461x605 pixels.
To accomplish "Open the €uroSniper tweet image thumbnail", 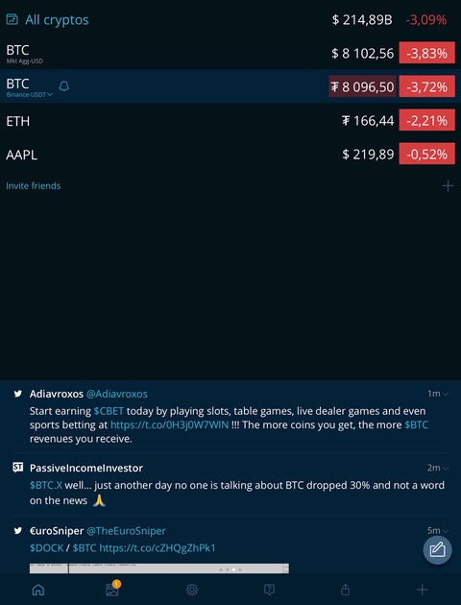I will click(x=159, y=569).
